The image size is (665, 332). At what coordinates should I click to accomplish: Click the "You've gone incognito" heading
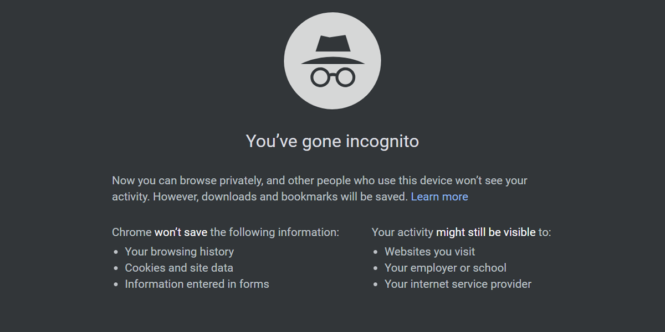pyautogui.click(x=332, y=141)
